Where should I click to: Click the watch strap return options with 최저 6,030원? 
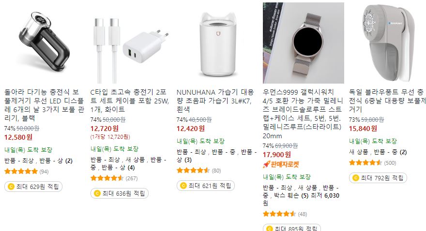(x=301, y=195)
